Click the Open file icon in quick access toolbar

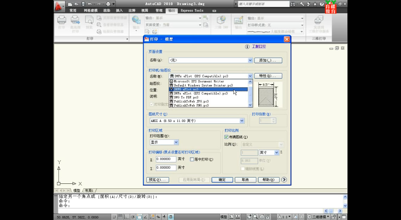tap(76, 4)
